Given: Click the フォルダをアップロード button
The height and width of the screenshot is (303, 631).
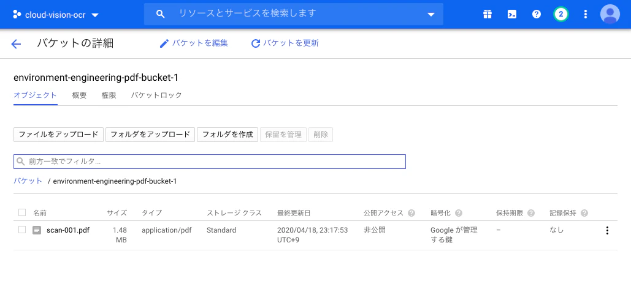Looking at the screenshot, I should coord(150,135).
